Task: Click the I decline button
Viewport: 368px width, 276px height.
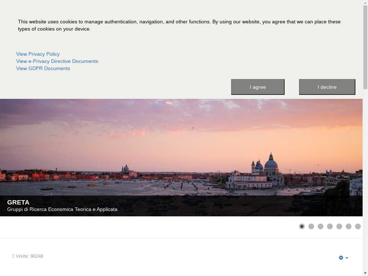Action: (327, 87)
